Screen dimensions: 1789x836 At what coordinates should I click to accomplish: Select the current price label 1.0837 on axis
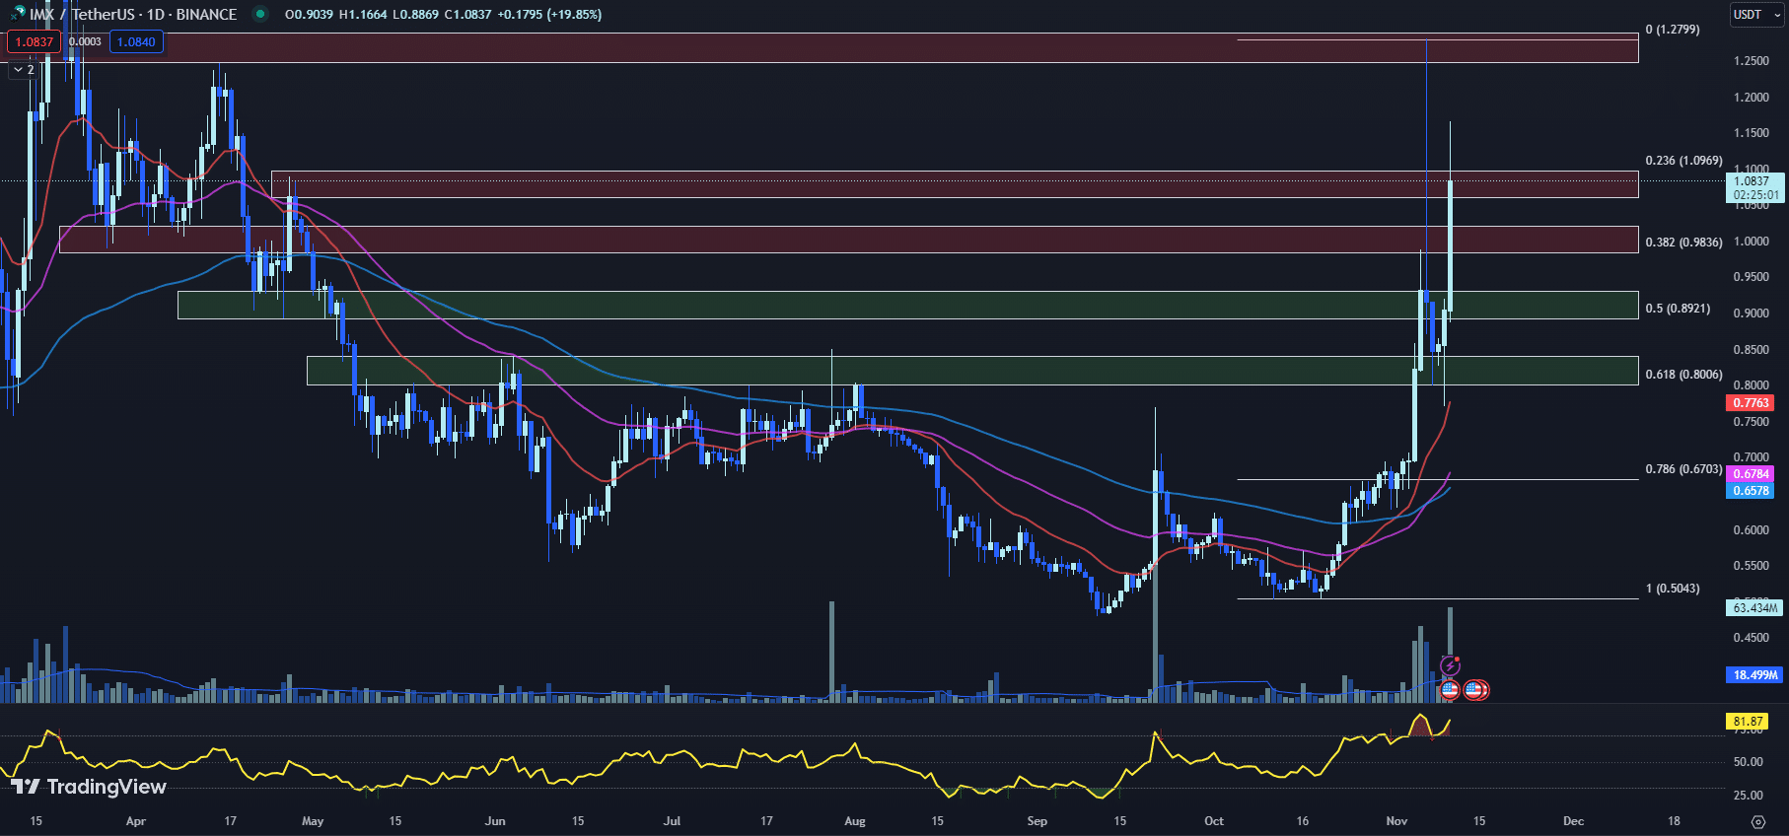[x=1753, y=181]
